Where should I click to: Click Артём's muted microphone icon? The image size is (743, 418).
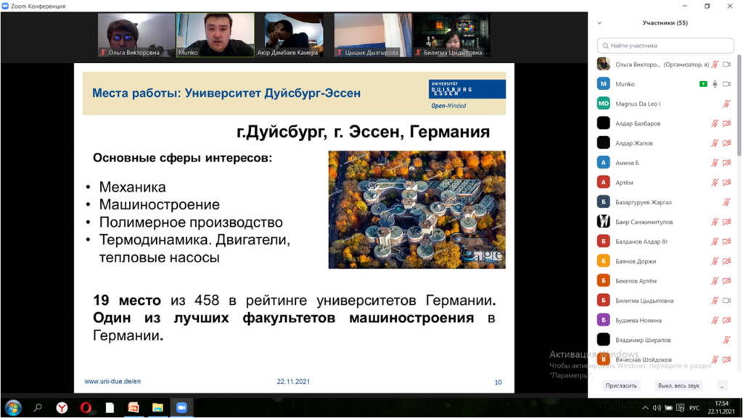715,183
